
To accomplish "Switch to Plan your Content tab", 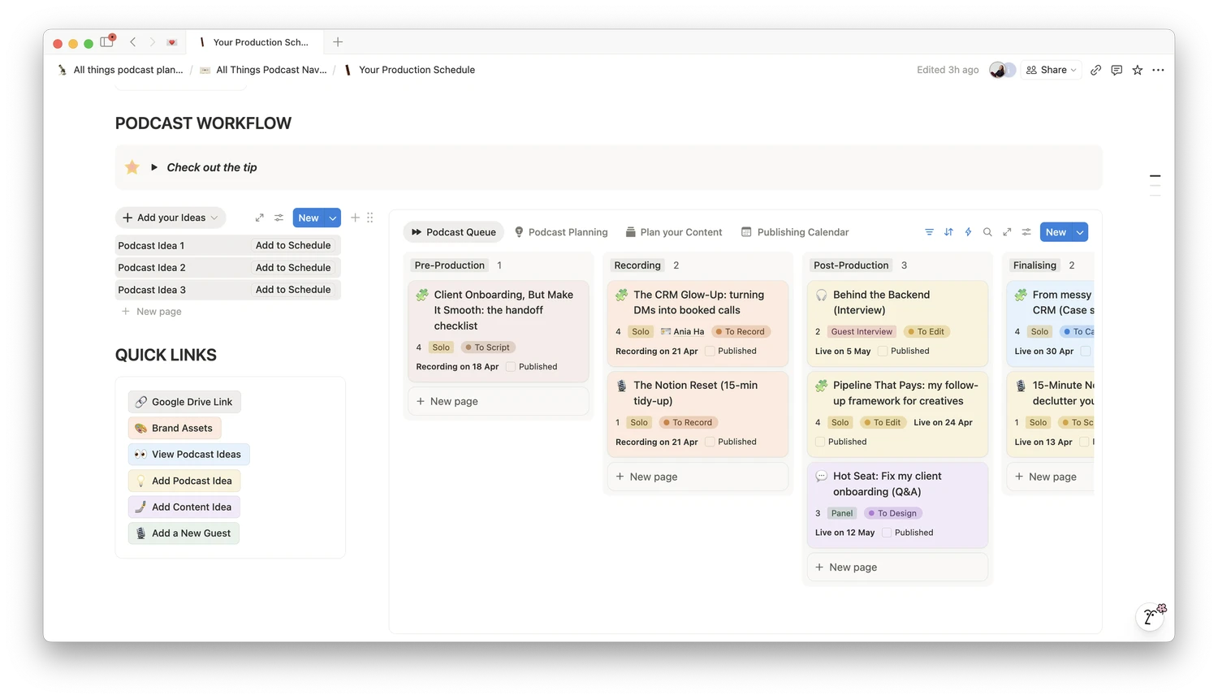I will pyautogui.click(x=674, y=232).
